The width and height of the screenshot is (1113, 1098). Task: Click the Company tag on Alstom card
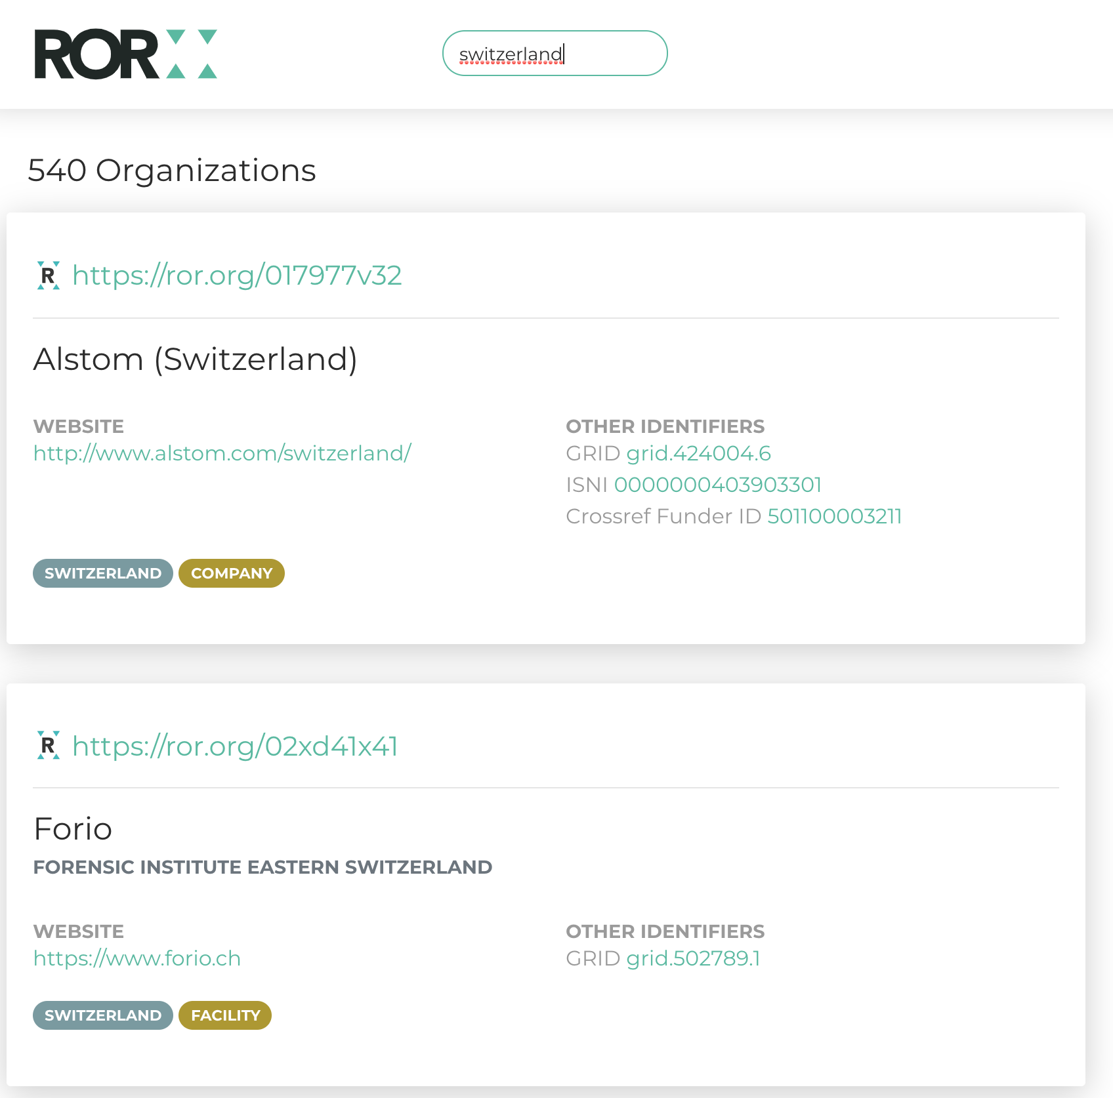[x=232, y=573]
